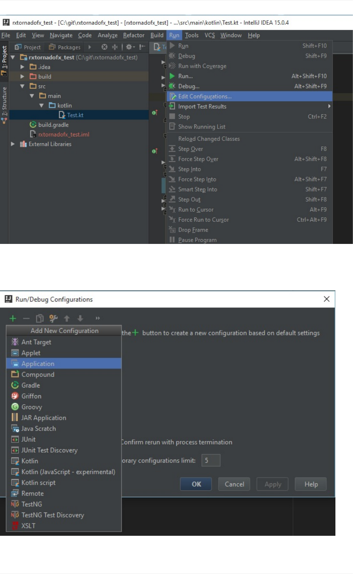Click Run with Coverage menu entry
The height and width of the screenshot is (574, 353).
click(249, 66)
